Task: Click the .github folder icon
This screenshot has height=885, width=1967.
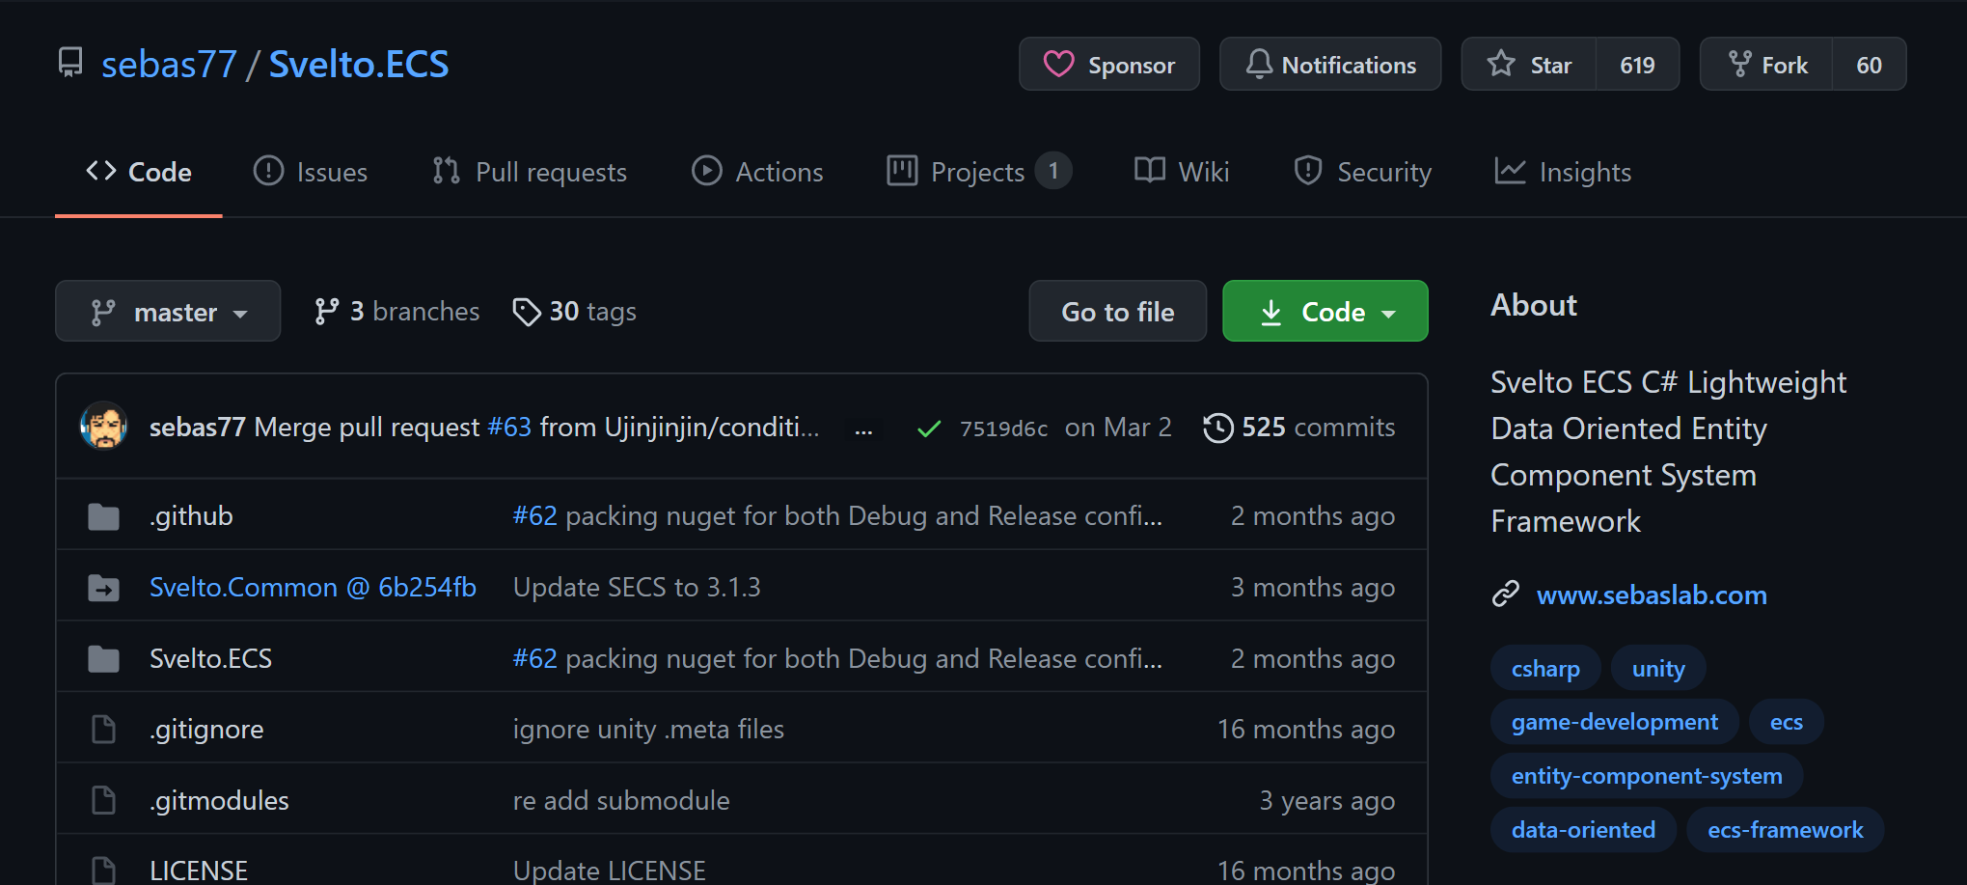Action: (x=103, y=516)
